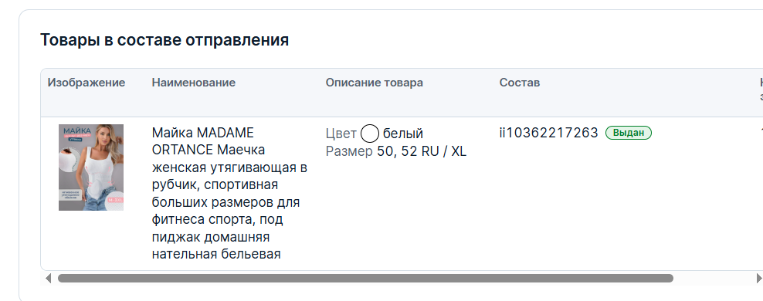763x301 pixels.
Task: Click the empty scrollbar track after the thumb
Action: pos(714,279)
